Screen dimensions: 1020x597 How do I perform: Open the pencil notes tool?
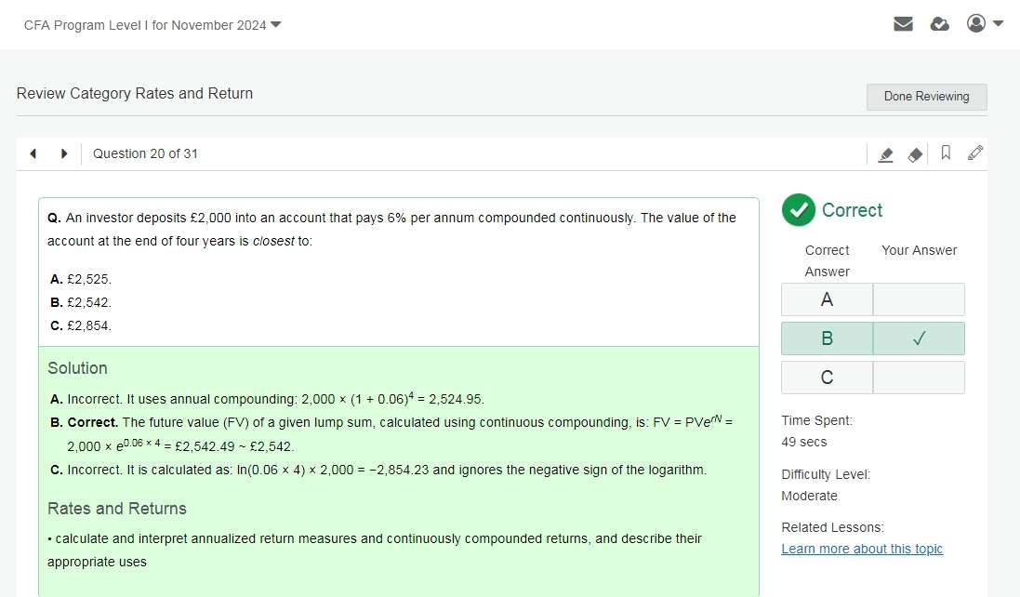tap(975, 153)
